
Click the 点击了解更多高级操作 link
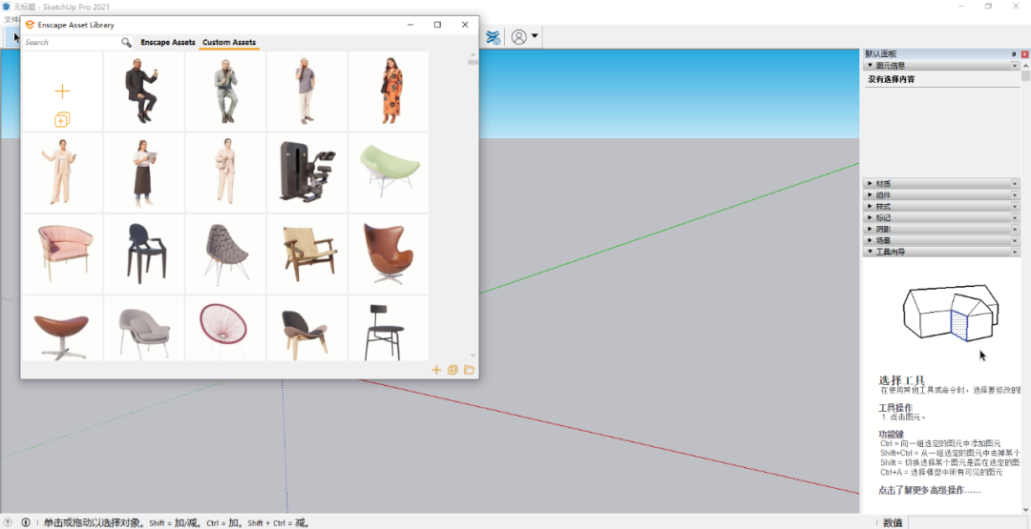pos(929,491)
